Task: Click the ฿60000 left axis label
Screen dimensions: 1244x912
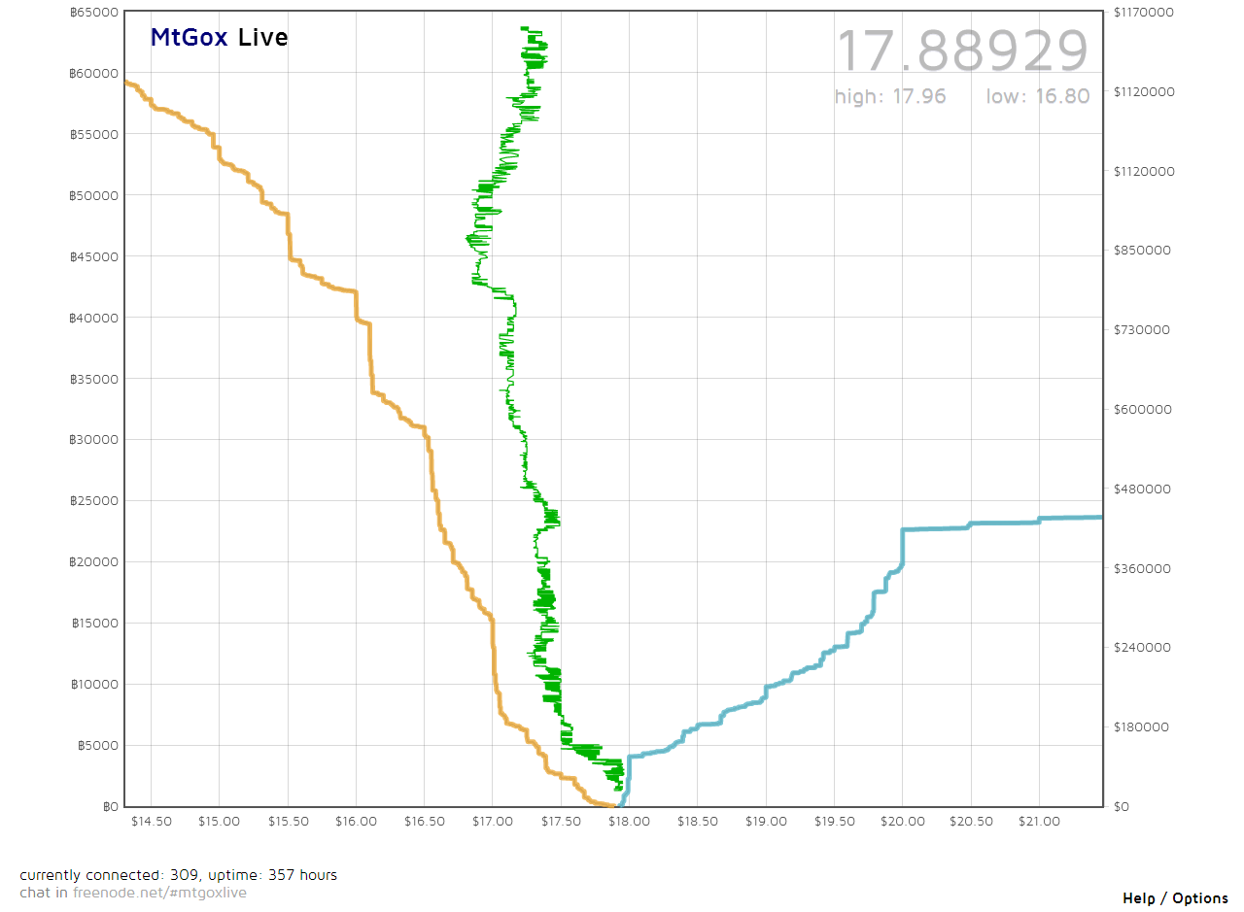Action: click(x=94, y=73)
